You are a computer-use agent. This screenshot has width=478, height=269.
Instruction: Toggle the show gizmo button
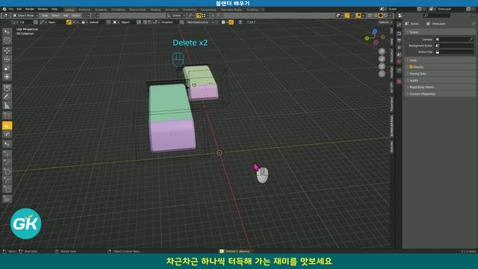click(347, 16)
